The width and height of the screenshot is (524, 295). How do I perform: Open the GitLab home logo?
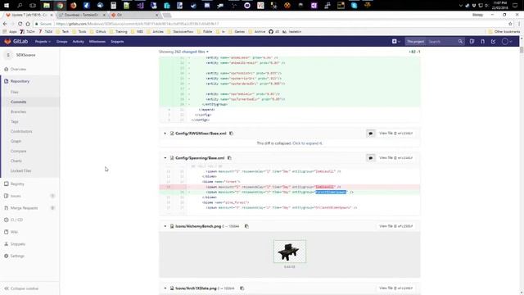(16, 42)
